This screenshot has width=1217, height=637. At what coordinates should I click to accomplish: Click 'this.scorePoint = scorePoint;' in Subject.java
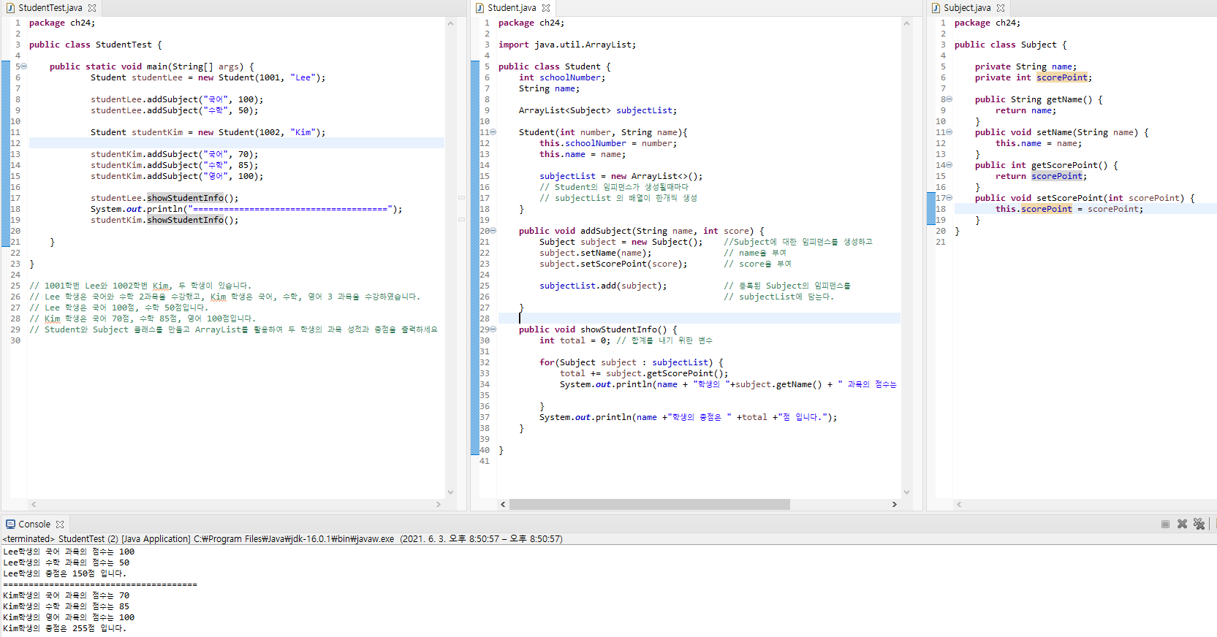click(x=1069, y=209)
